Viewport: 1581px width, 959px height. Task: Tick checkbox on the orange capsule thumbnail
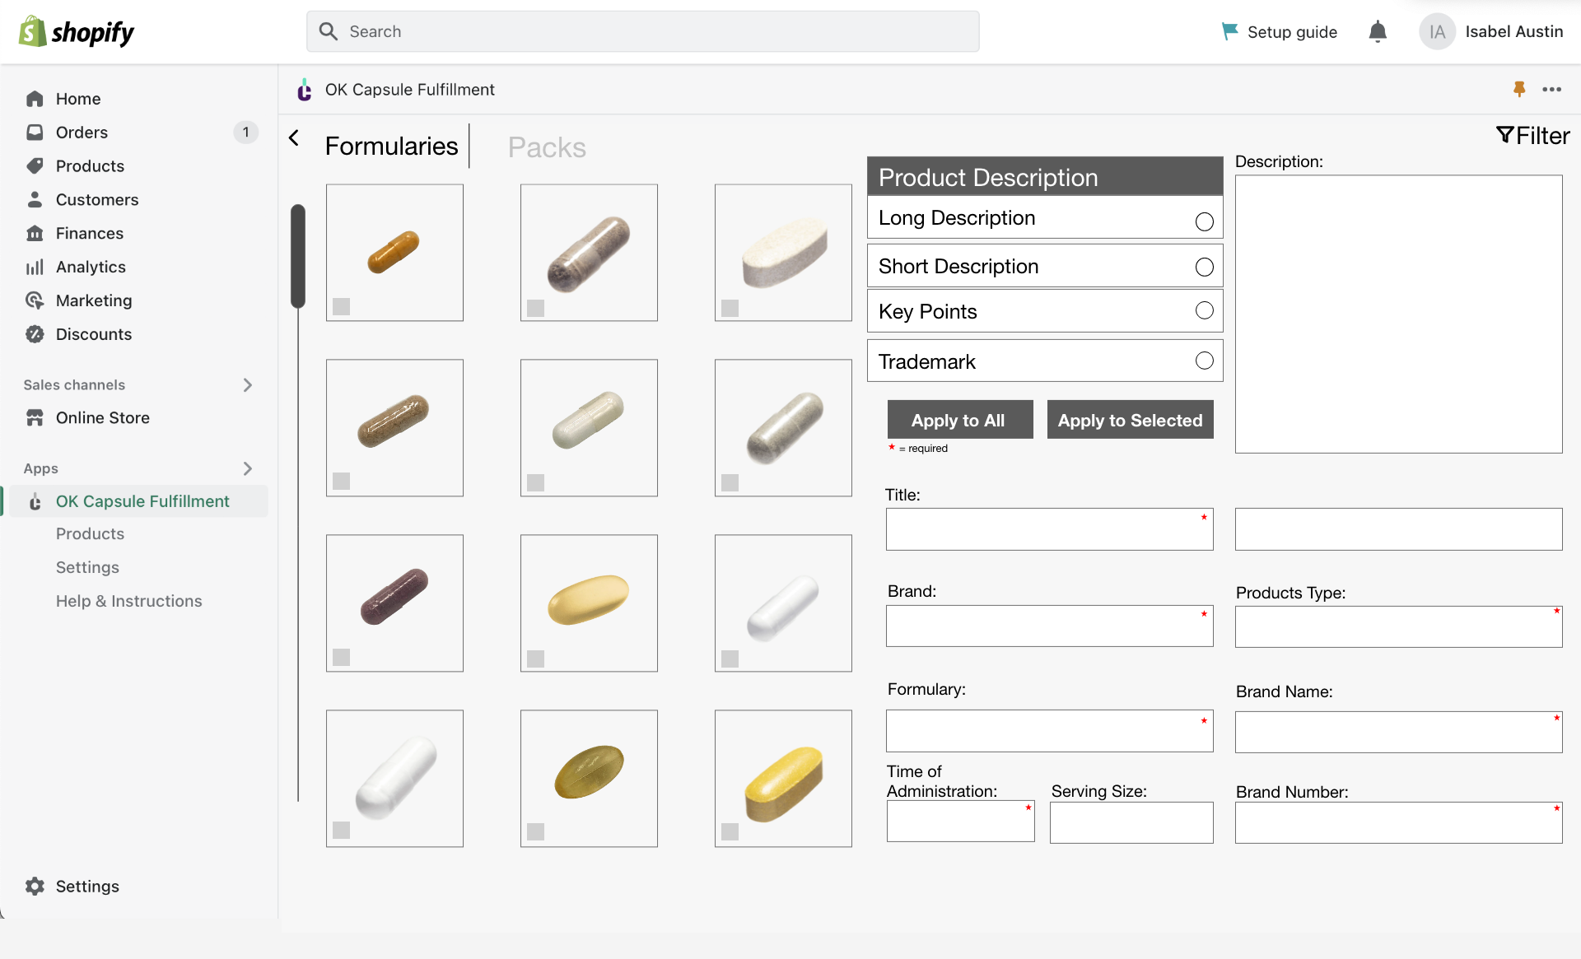342,306
